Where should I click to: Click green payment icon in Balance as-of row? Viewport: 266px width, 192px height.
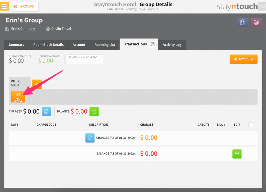237,154
